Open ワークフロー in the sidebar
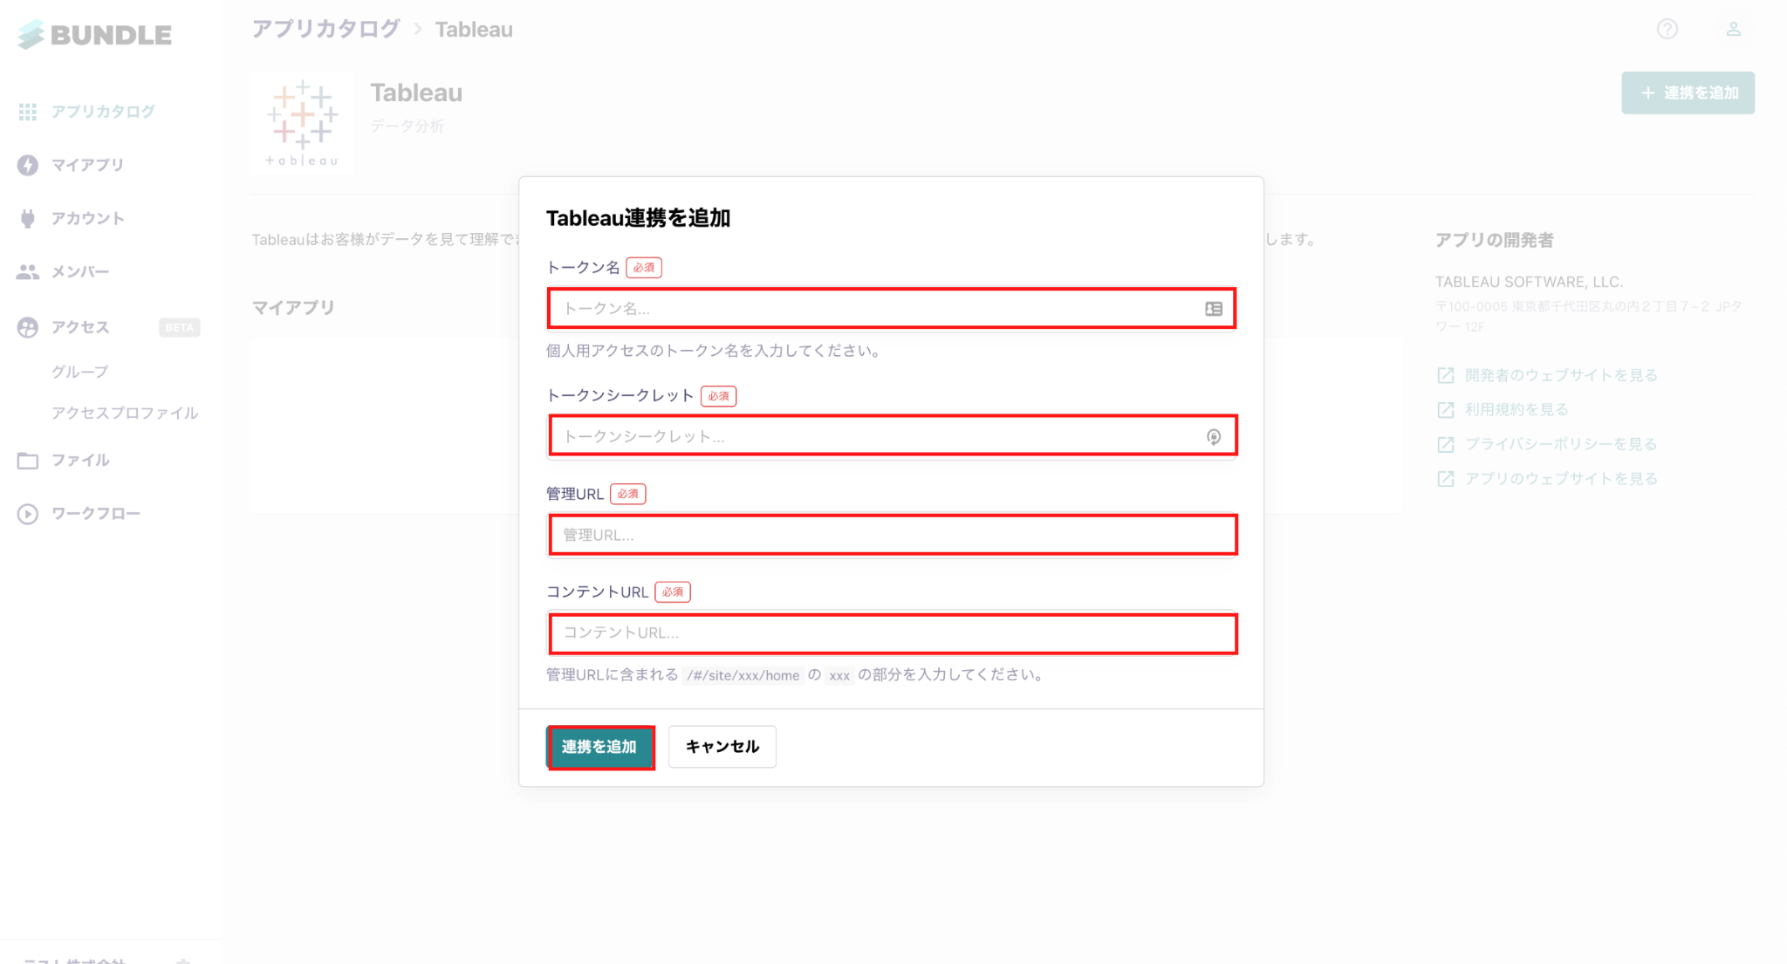The width and height of the screenshot is (1787, 964). pos(96,514)
